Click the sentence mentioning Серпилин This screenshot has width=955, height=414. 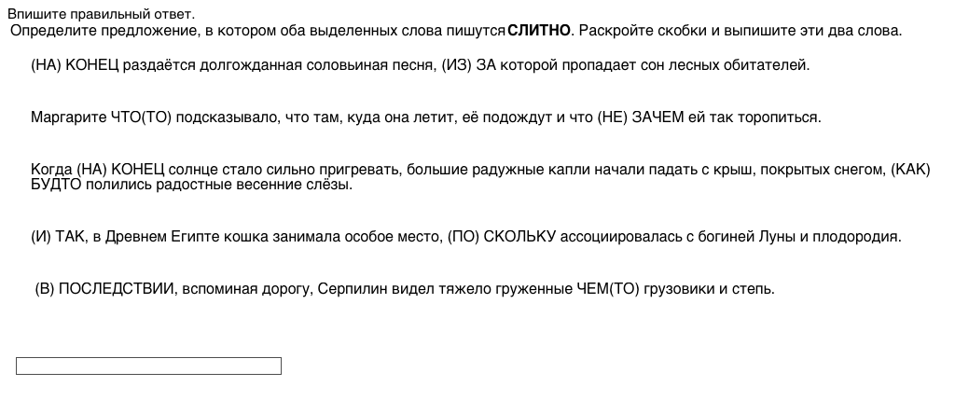pyautogui.click(x=405, y=289)
